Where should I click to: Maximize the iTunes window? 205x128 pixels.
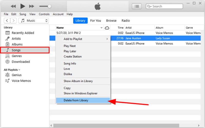click(194, 3)
